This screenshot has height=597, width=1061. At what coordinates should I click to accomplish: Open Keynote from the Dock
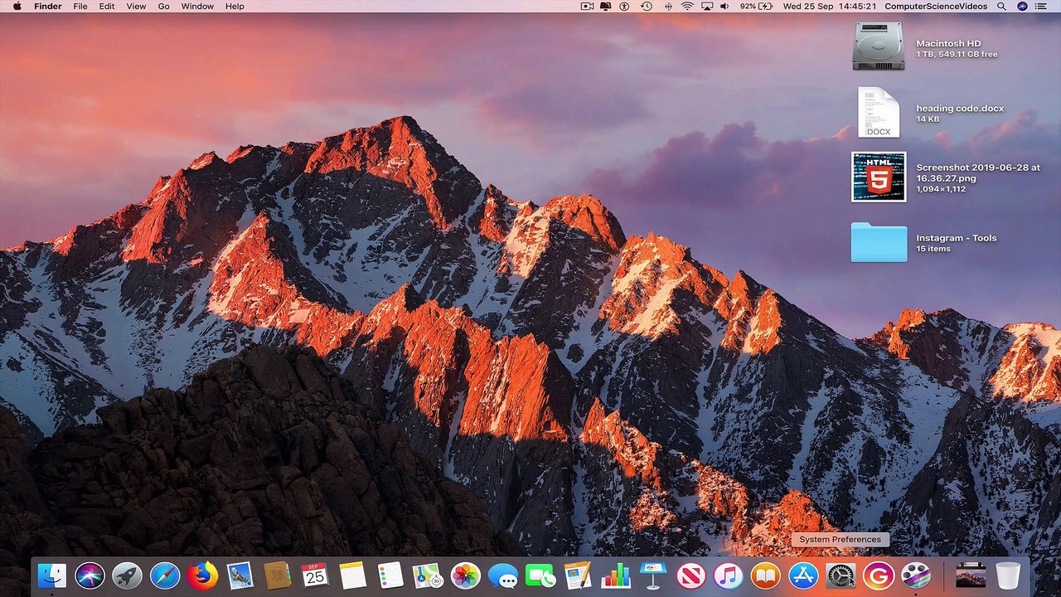tap(653, 575)
